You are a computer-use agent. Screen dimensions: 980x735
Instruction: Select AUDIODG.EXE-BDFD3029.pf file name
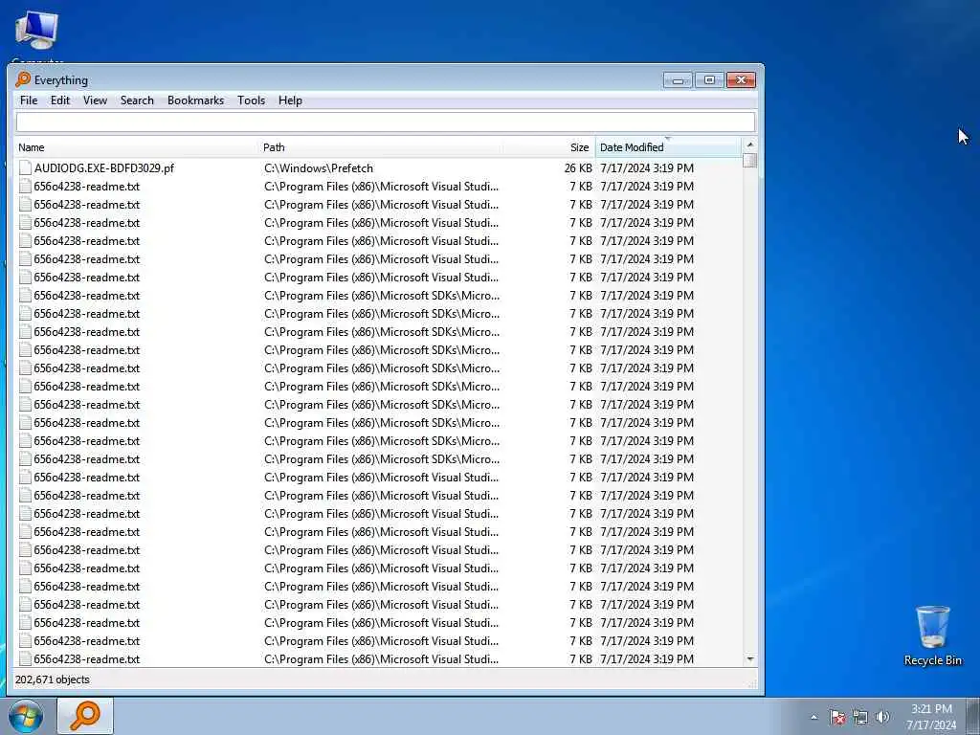click(103, 168)
